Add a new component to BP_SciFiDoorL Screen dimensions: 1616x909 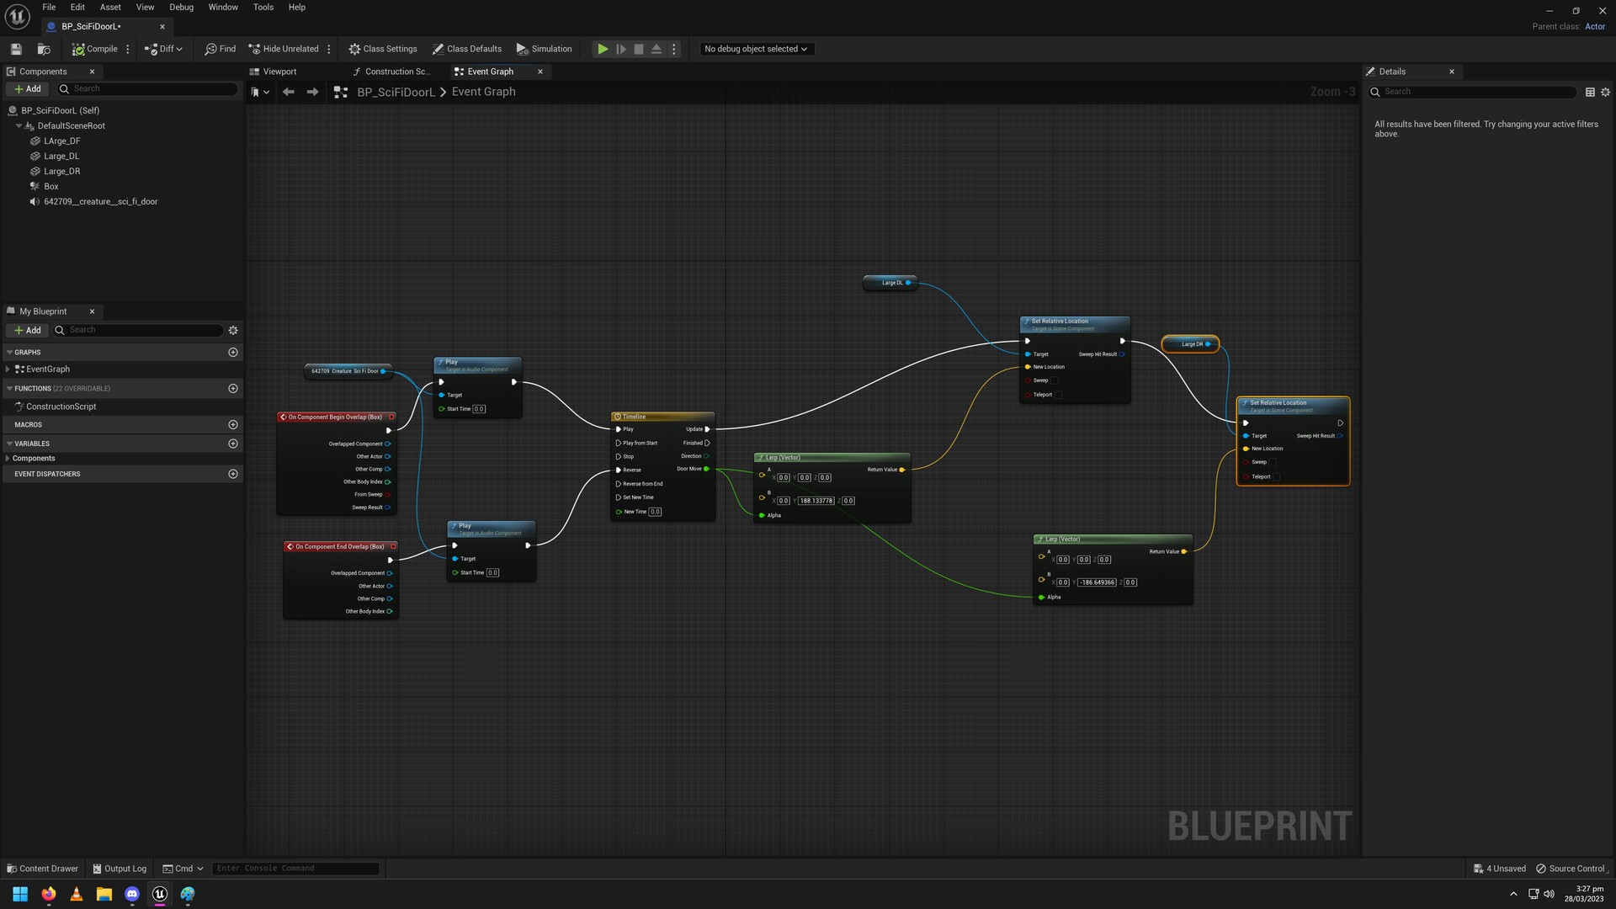point(28,88)
